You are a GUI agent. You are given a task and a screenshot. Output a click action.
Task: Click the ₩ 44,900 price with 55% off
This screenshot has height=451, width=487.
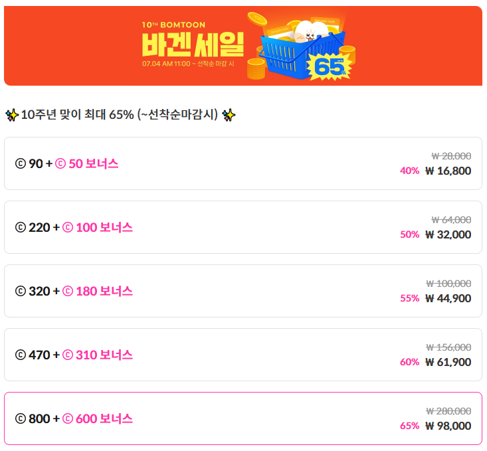click(x=448, y=298)
